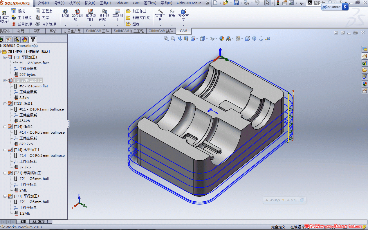Viewport: 368px width, 230px height.
Task: Click Zoom to Fit magnifier icon
Action: coord(166,38)
